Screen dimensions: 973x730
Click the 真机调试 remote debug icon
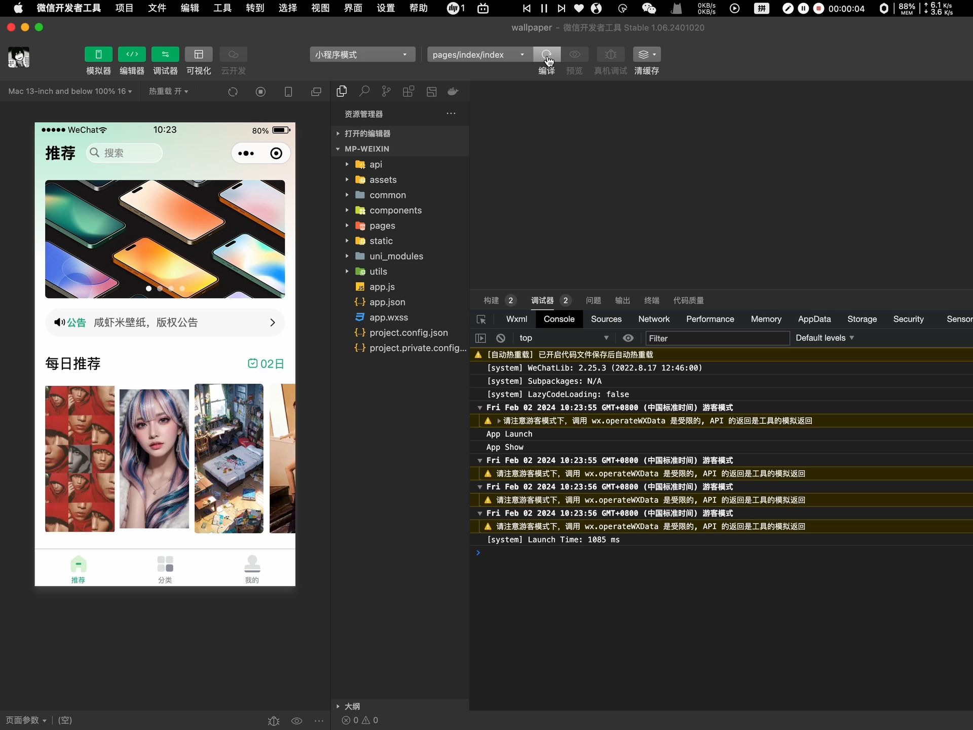pos(611,54)
